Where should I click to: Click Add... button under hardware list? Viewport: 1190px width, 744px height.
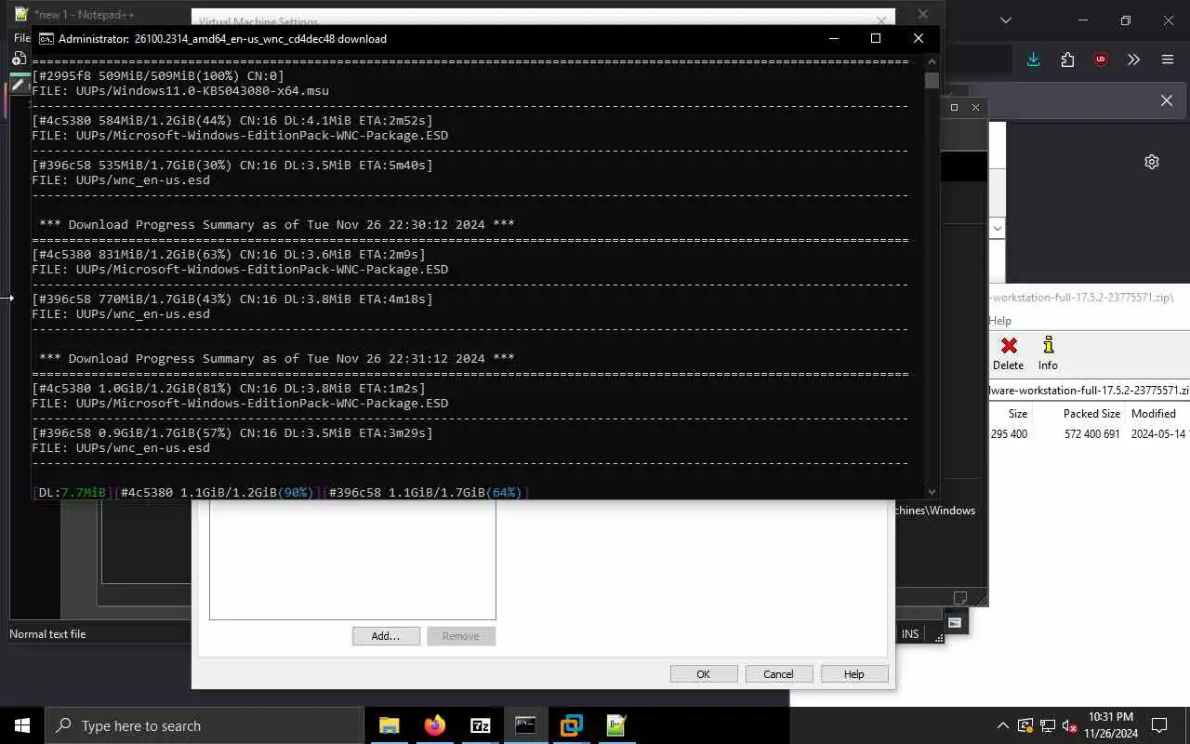pos(386,636)
